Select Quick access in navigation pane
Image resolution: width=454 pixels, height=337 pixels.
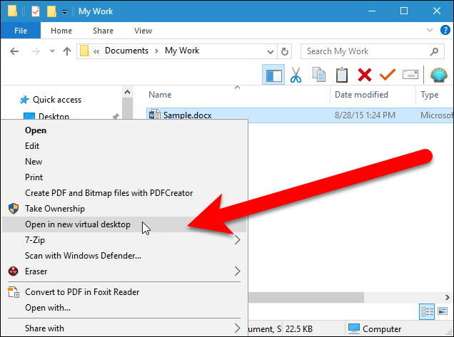click(x=57, y=100)
